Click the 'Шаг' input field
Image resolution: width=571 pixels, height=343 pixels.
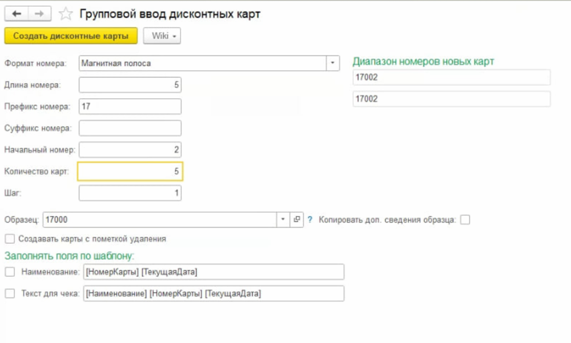click(130, 193)
